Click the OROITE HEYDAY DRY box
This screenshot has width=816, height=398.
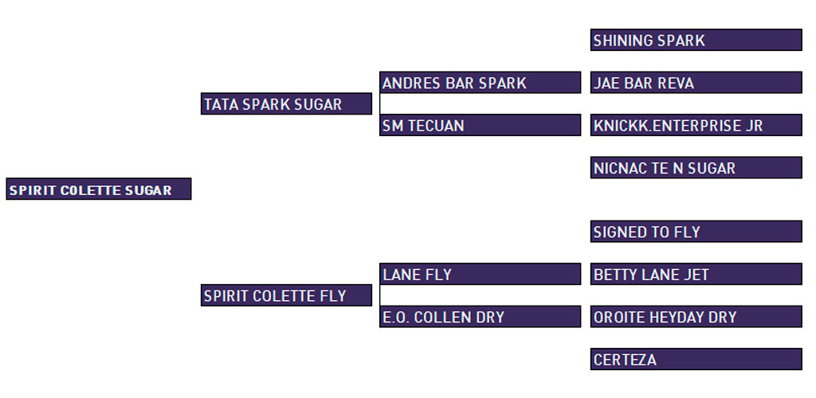696,317
